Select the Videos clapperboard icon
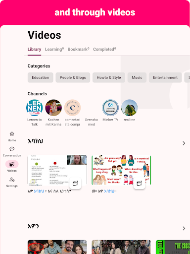Viewport: 190px width, 254px height. tap(12, 164)
